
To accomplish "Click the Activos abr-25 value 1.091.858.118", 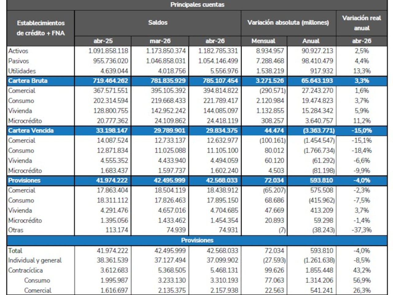I will tap(108, 51).
